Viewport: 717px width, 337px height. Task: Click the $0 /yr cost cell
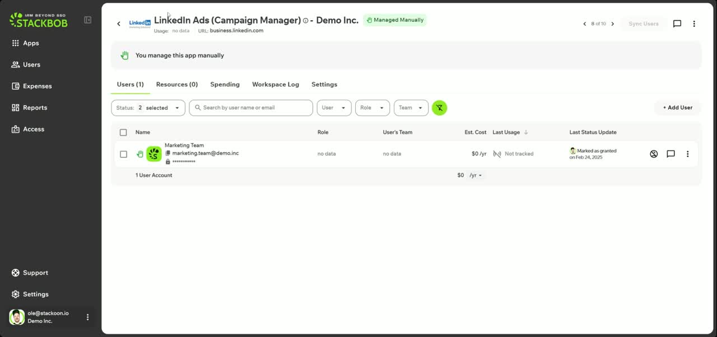[x=479, y=154]
